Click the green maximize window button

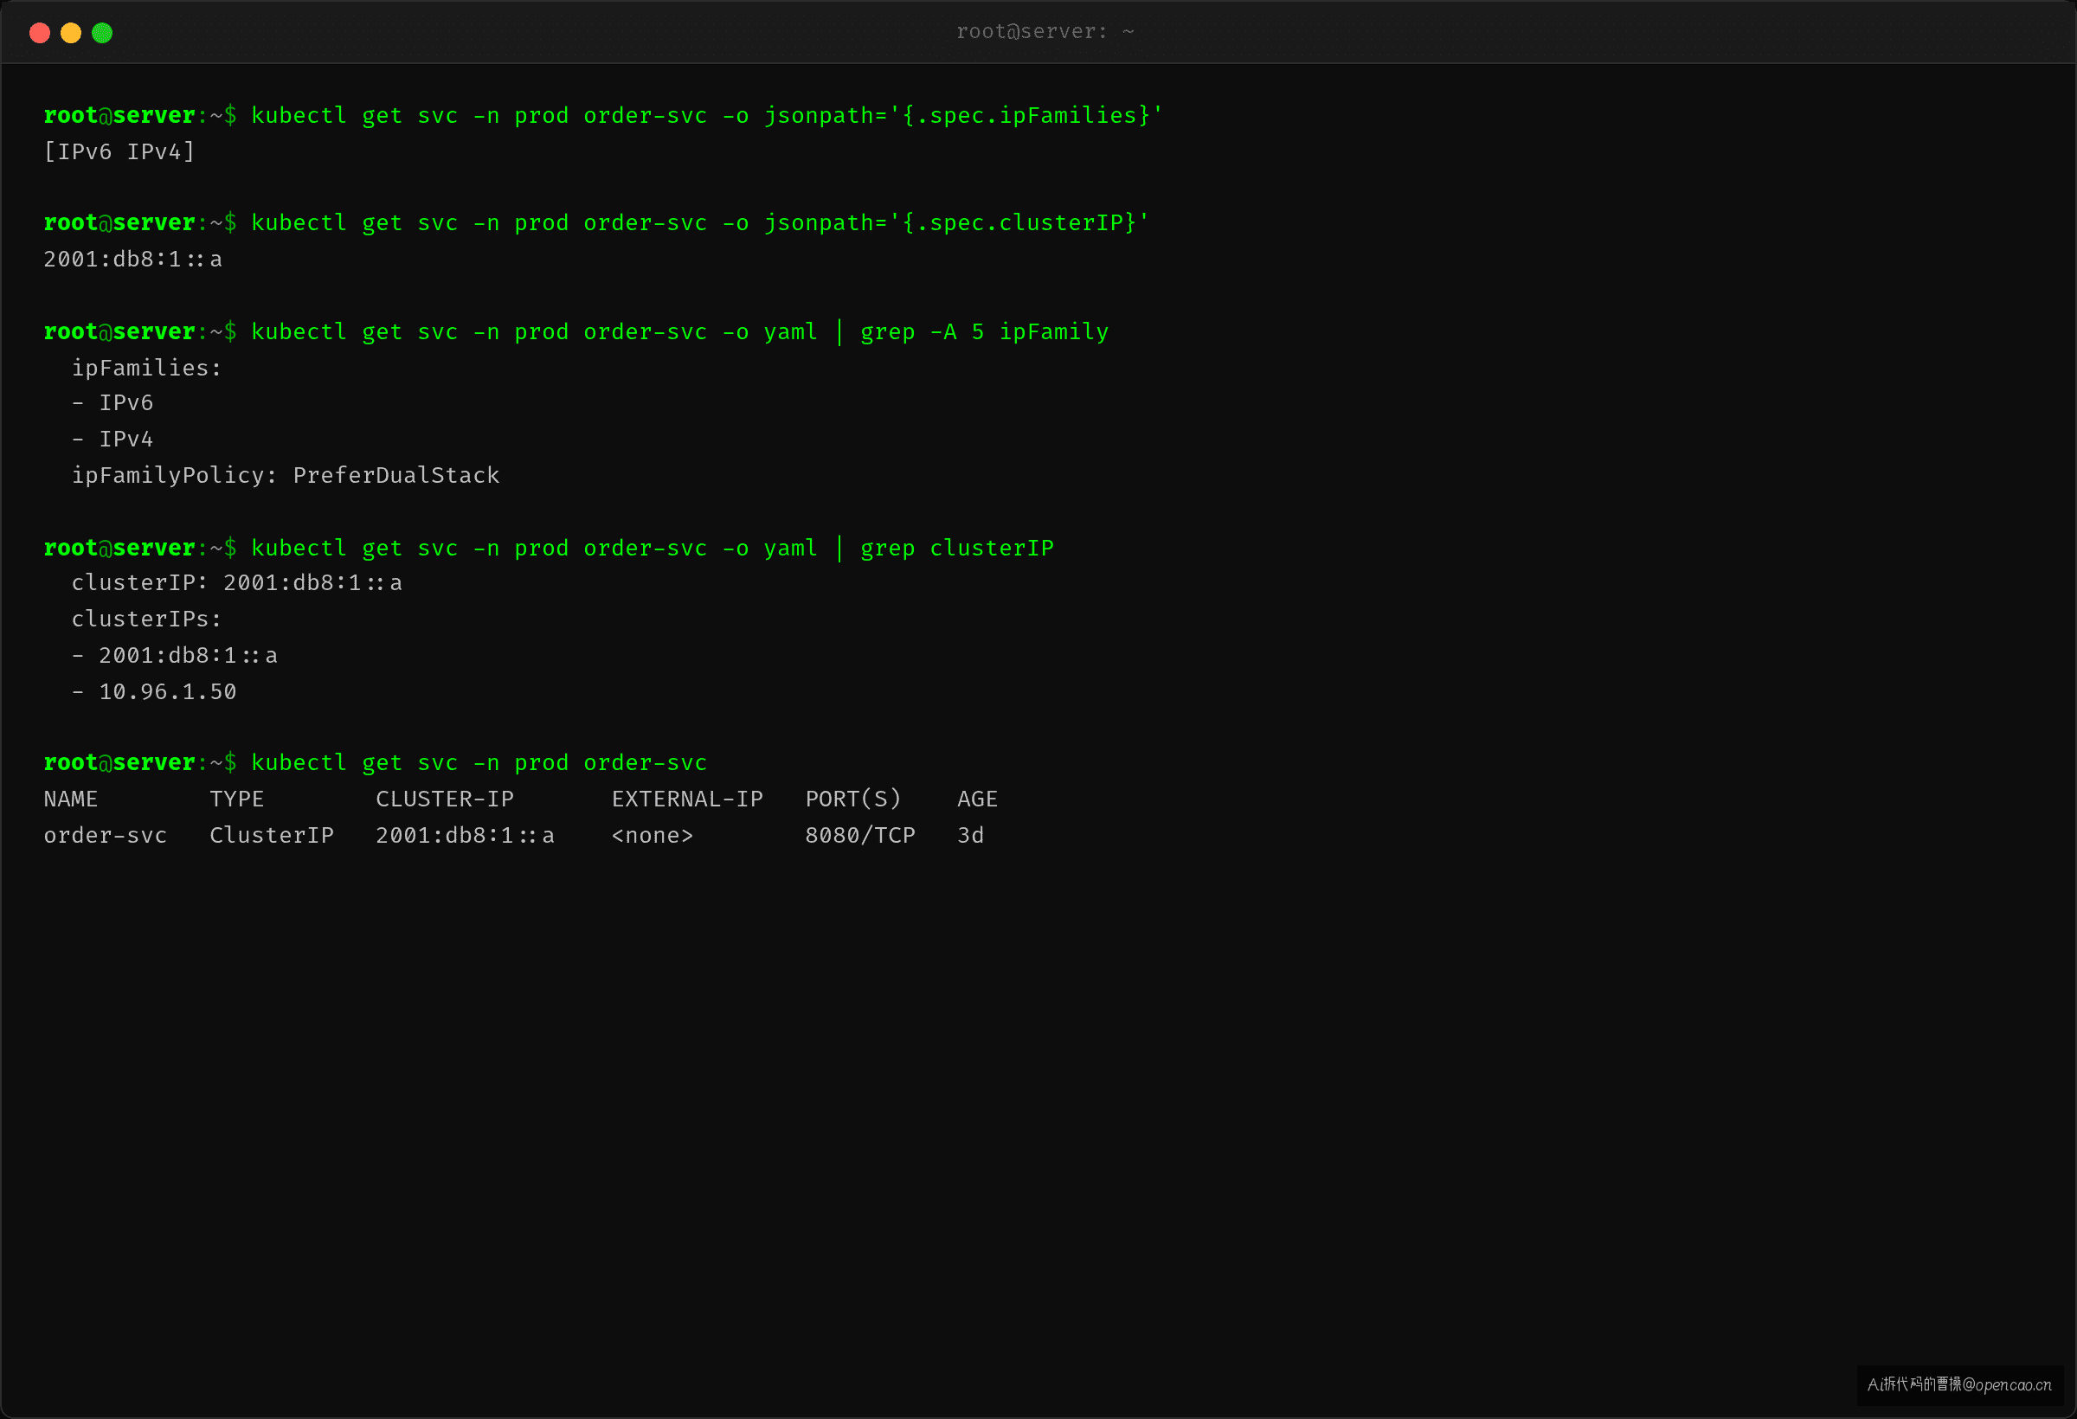pos(102,33)
